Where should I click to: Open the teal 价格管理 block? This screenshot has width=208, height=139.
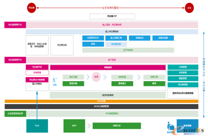183,67
